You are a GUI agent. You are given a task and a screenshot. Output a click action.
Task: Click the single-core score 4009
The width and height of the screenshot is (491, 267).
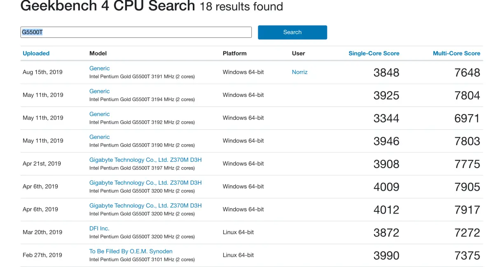(386, 187)
